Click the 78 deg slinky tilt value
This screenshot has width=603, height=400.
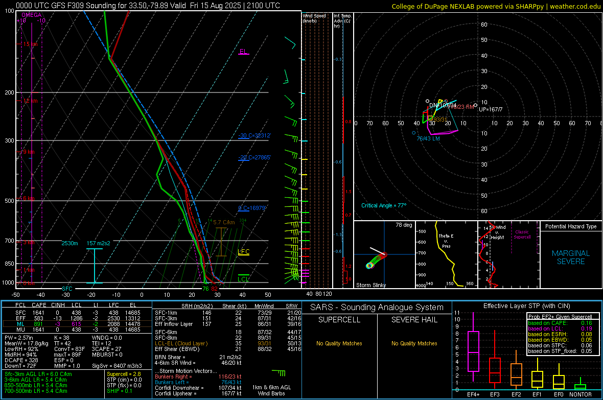(x=404, y=225)
